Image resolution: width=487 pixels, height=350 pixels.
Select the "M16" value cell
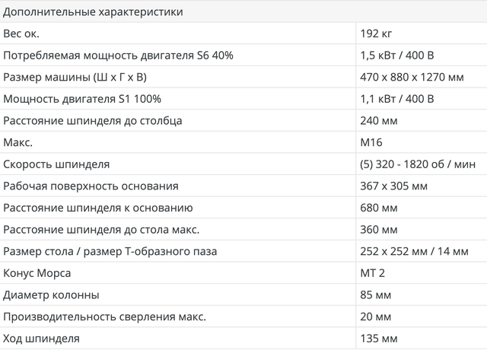371,143
